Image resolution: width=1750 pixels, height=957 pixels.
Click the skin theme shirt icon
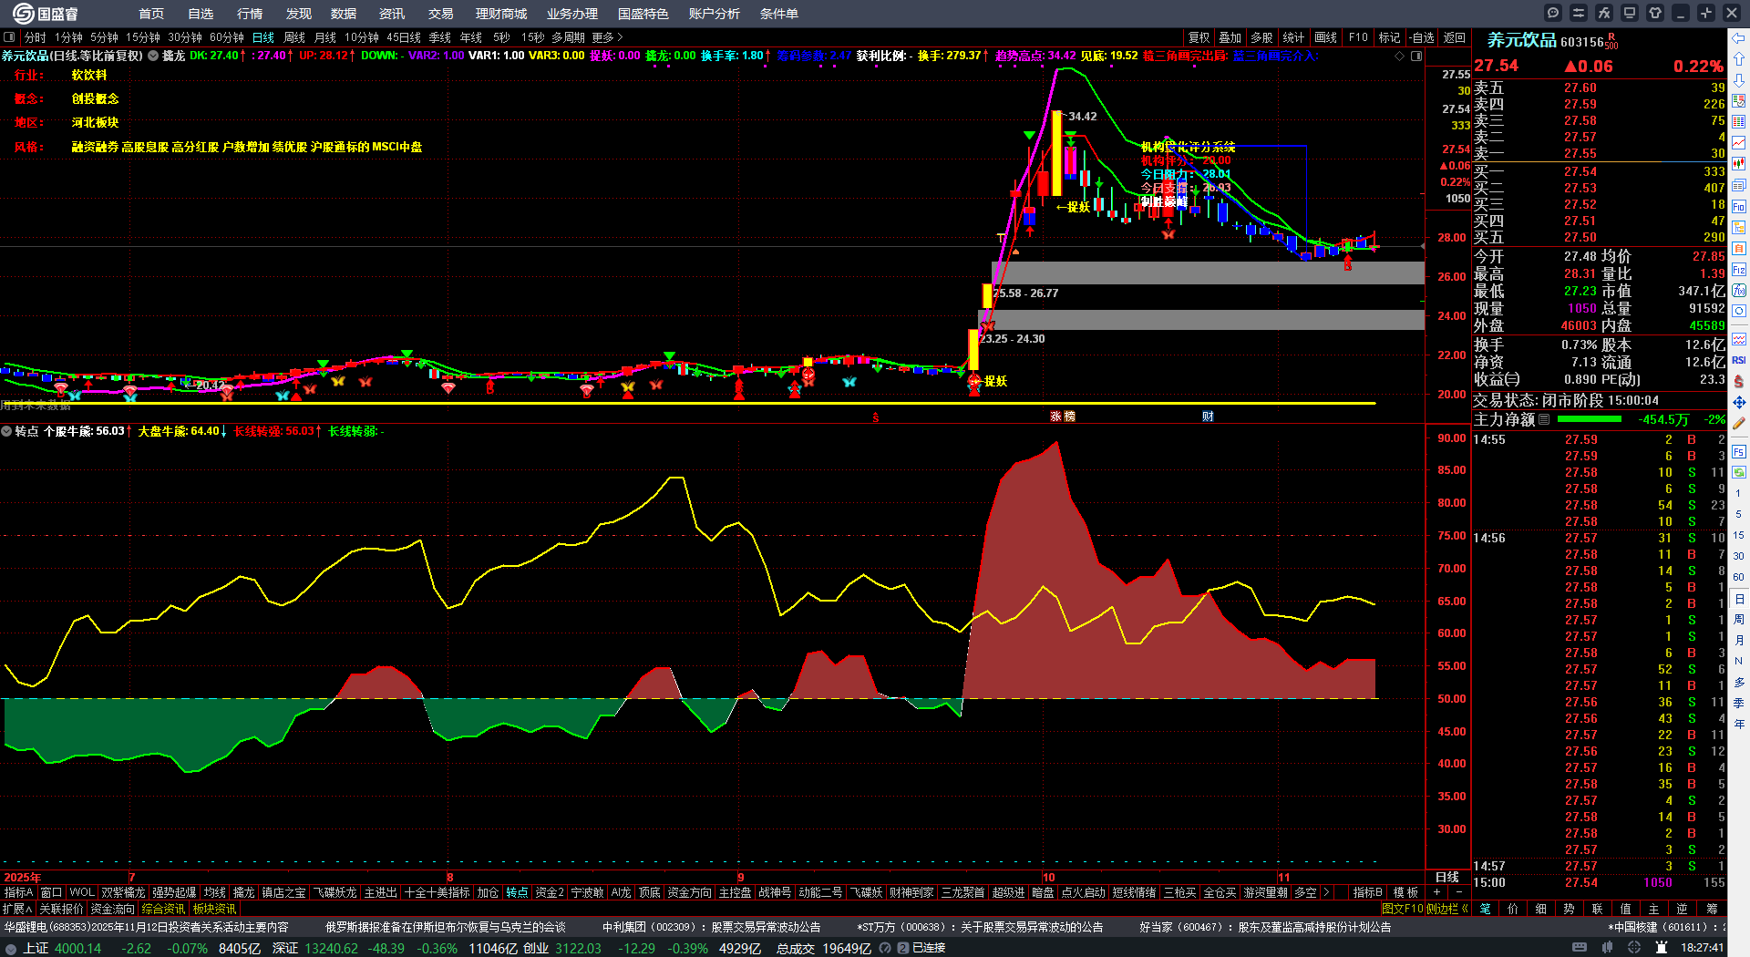(x=1655, y=13)
